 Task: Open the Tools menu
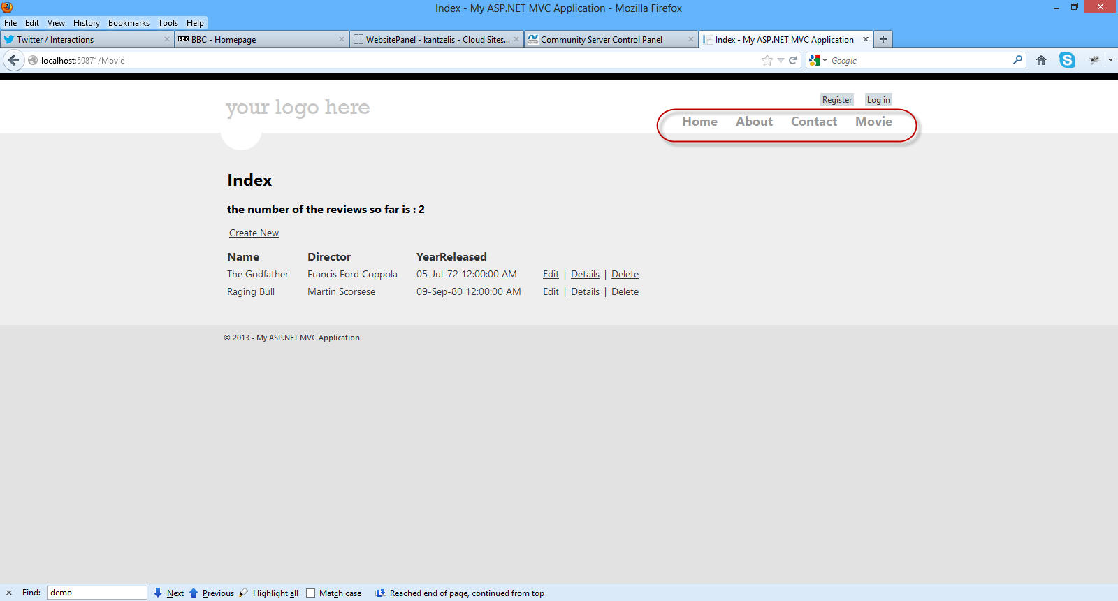[x=168, y=22]
